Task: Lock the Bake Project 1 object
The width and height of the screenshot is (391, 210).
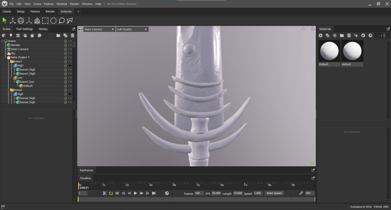Action: pyautogui.click(x=65, y=57)
